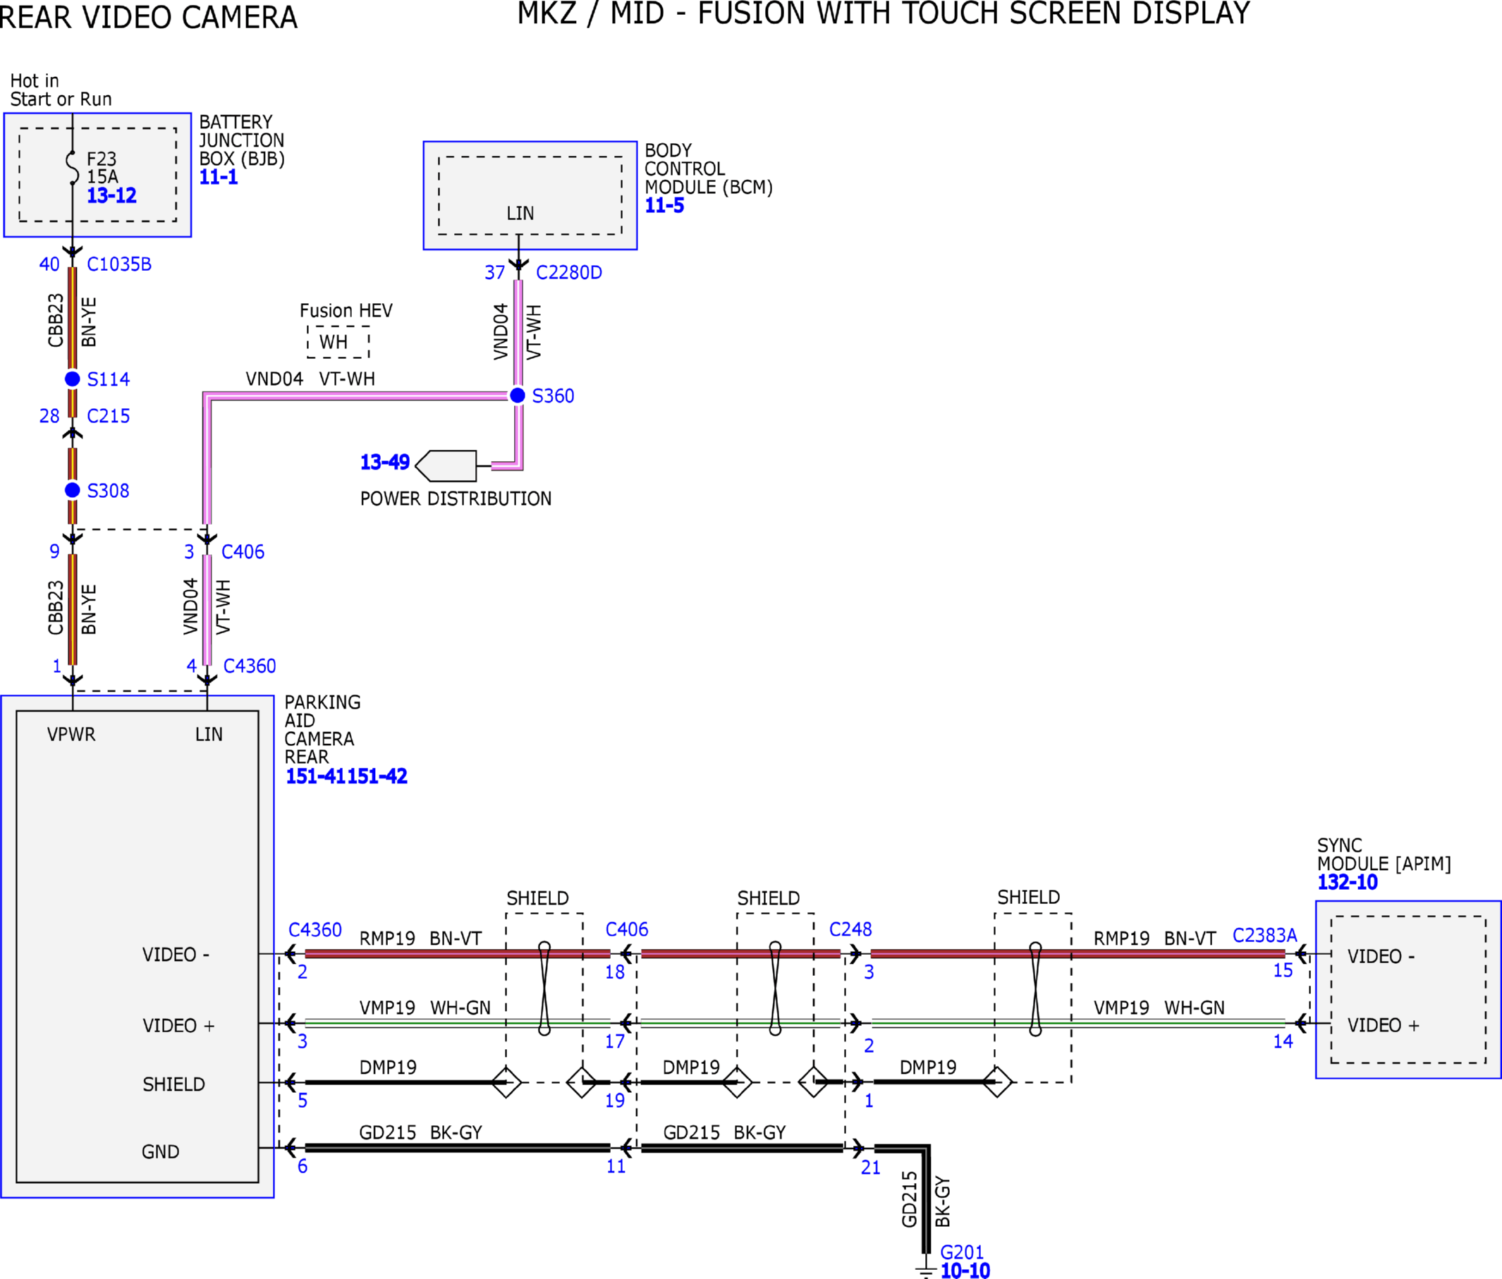The image size is (1502, 1279).
Task: Click the S308 splice dot
Action: click(x=73, y=490)
